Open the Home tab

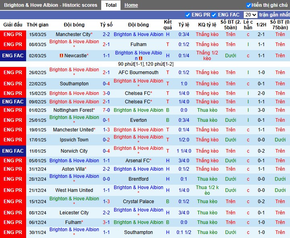point(131,5)
